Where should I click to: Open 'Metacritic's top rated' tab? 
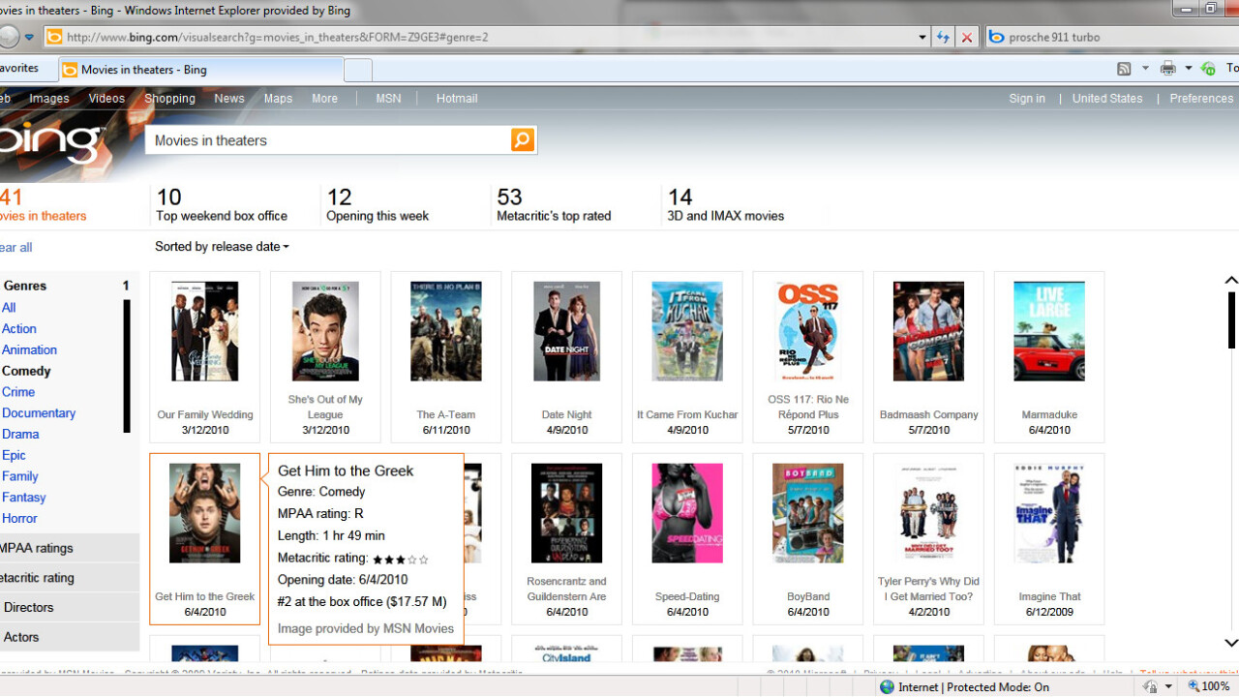(x=554, y=205)
